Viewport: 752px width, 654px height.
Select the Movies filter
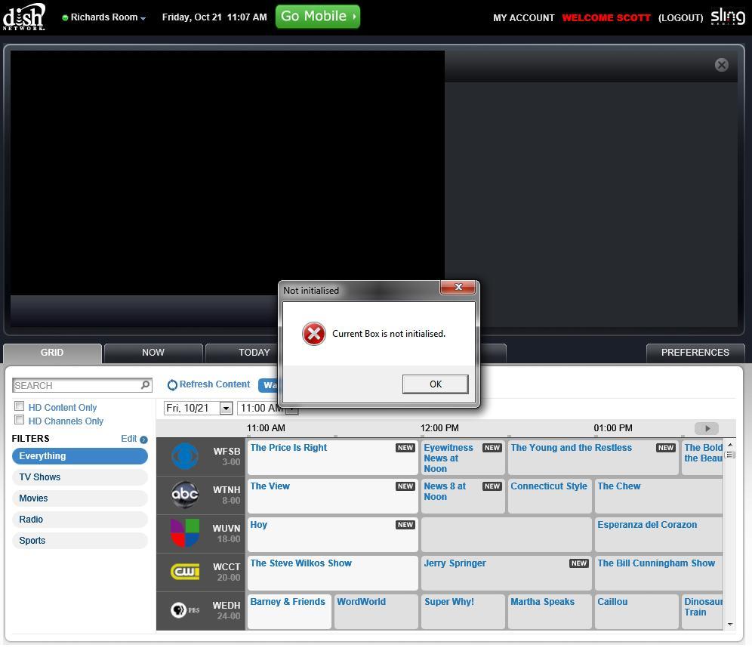coord(79,498)
